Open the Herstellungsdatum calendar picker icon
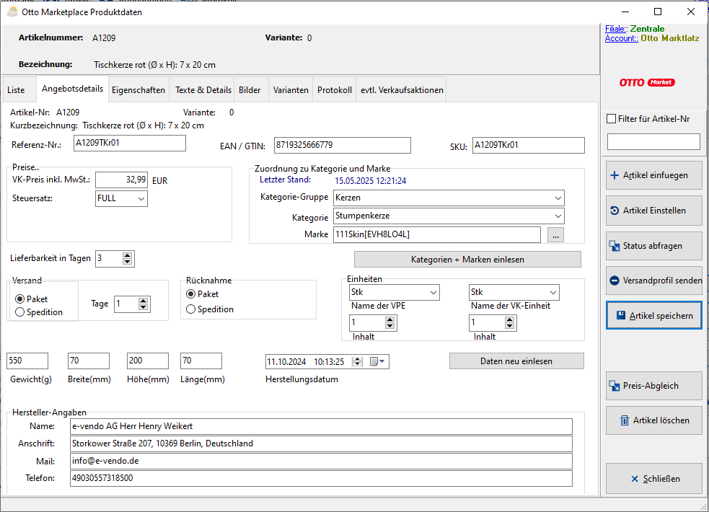 point(377,361)
